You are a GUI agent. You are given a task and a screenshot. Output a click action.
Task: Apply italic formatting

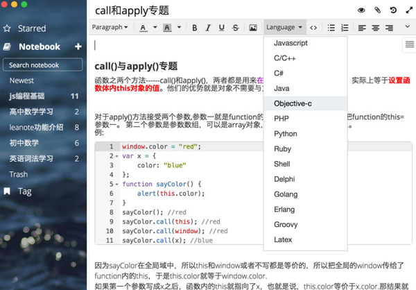click(208, 28)
